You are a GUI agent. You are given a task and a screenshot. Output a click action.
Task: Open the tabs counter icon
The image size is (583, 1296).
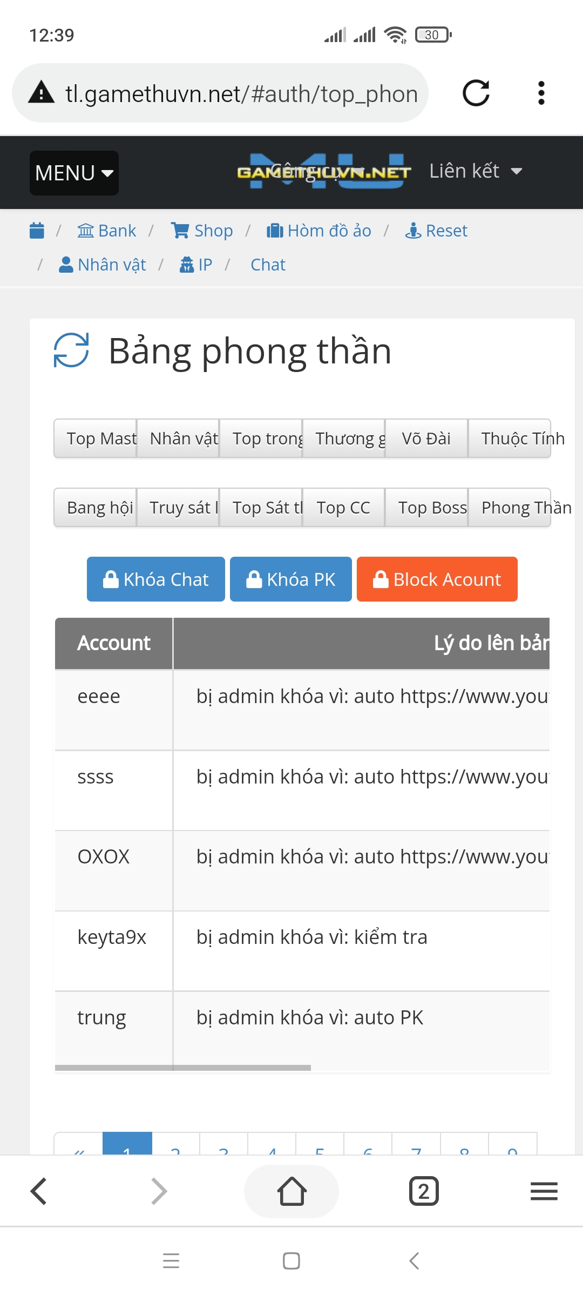tap(424, 1191)
